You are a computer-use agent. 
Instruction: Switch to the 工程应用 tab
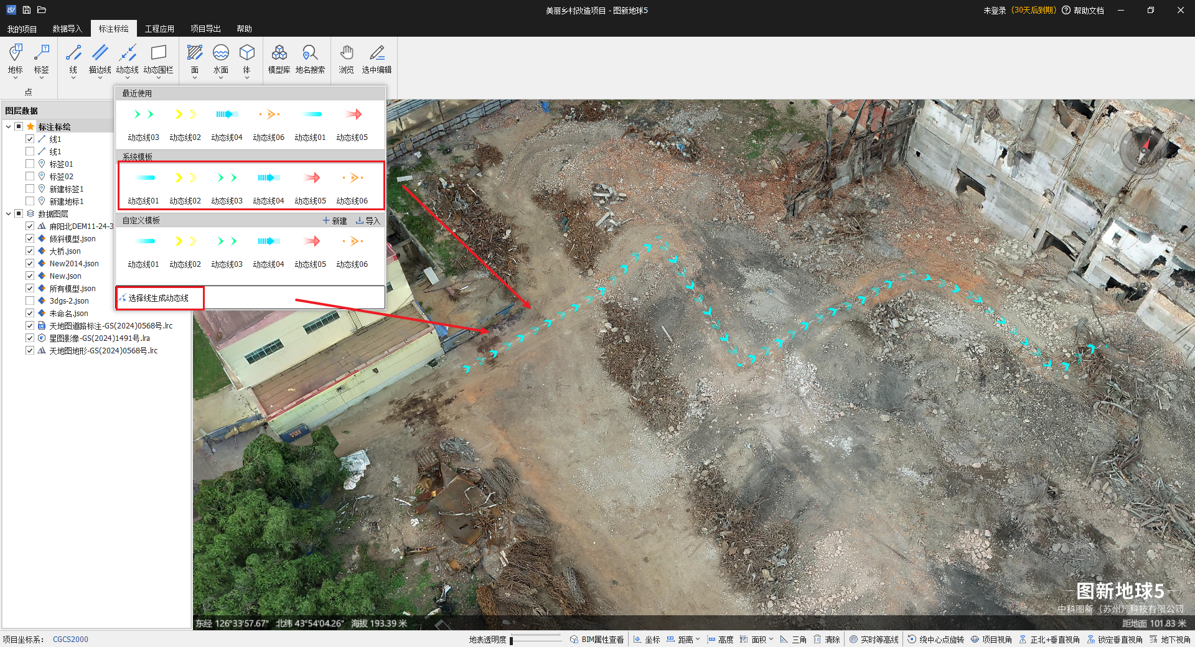[x=159, y=29]
